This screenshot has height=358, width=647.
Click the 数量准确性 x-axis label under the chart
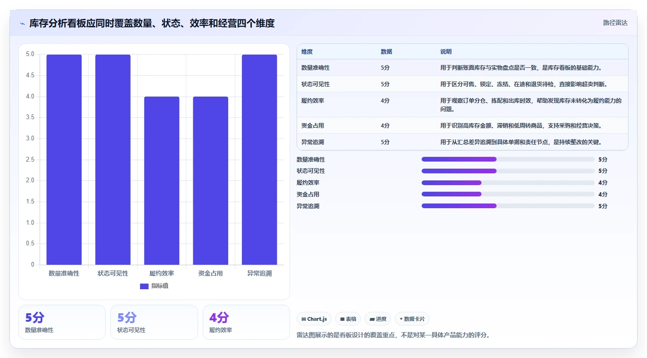click(64, 274)
